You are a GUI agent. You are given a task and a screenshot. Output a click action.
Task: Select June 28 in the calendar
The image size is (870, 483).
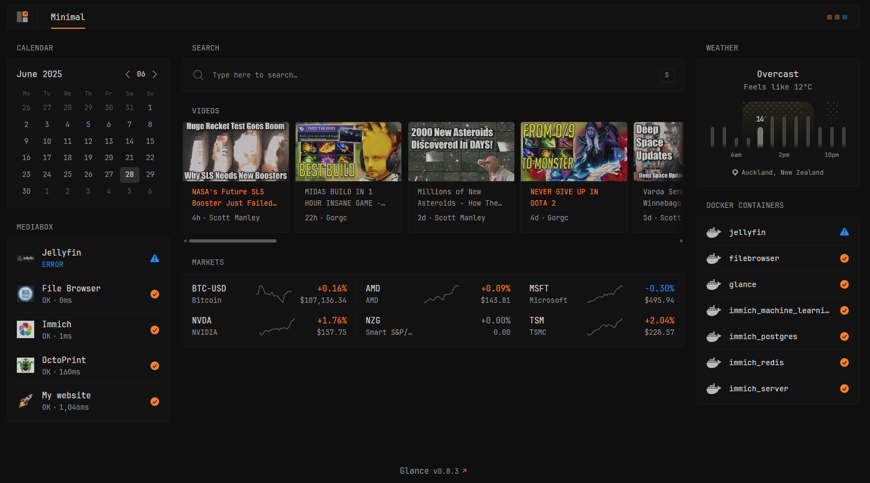click(130, 174)
